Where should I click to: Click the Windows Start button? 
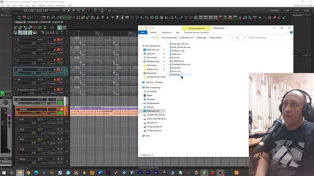pyautogui.click(x=4, y=173)
